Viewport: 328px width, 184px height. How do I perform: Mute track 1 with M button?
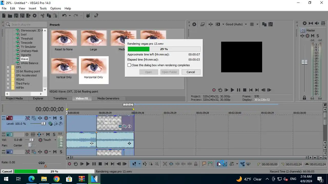(55, 118)
